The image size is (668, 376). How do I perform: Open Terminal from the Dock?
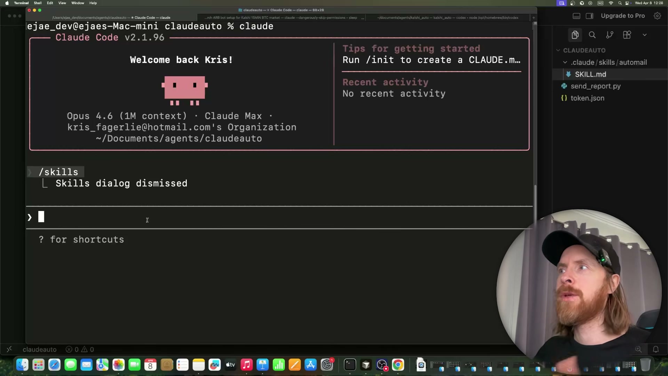[350, 365]
